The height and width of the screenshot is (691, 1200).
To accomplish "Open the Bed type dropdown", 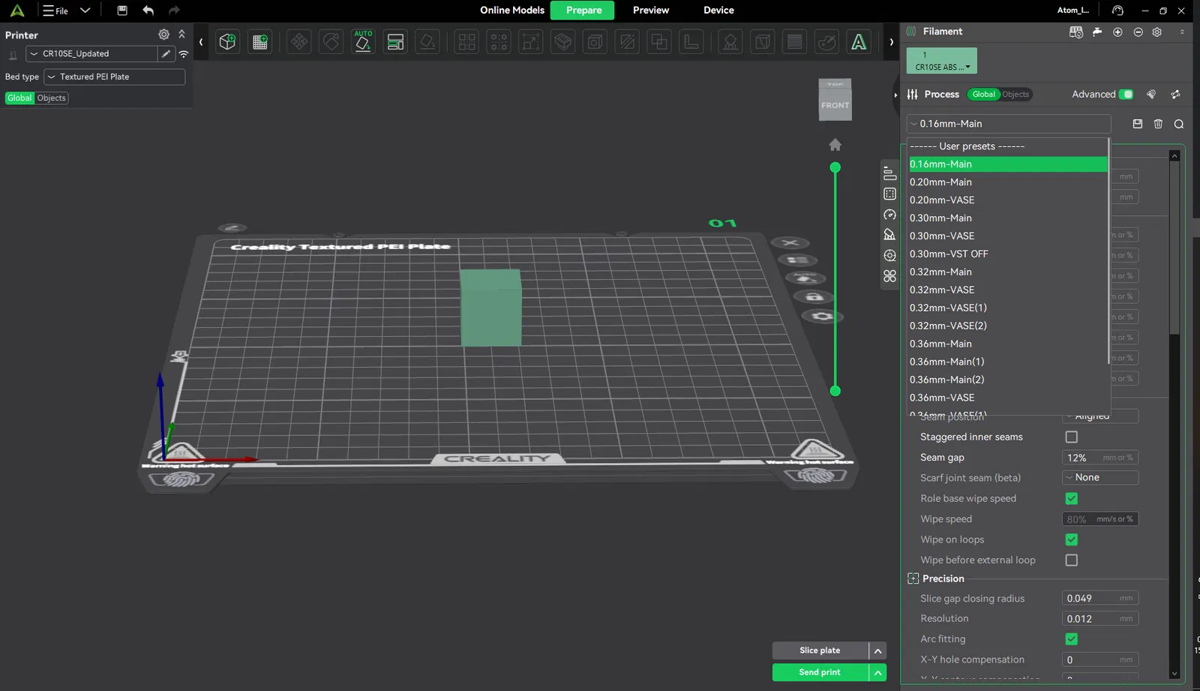I will coord(114,77).
